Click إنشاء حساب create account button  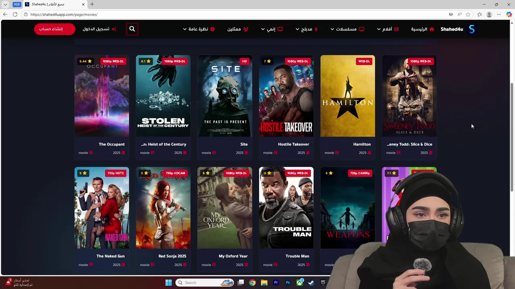pos(54,29)
